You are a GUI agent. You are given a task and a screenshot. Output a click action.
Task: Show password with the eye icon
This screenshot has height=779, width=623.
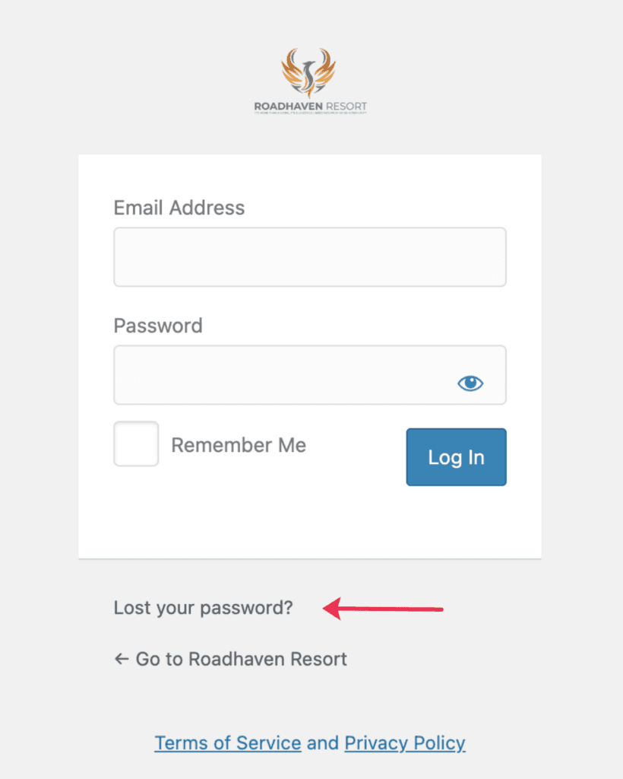470,383
